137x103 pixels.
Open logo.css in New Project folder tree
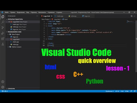coord(23,37)
